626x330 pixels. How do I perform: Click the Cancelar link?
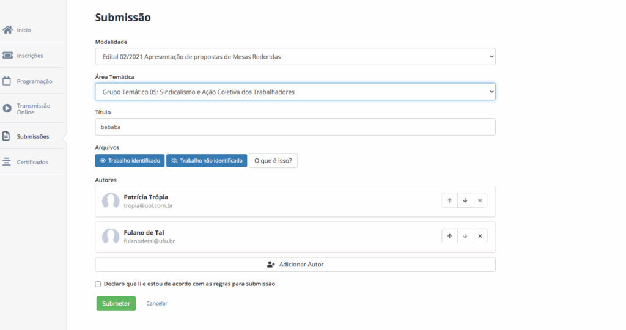(156, 304)
